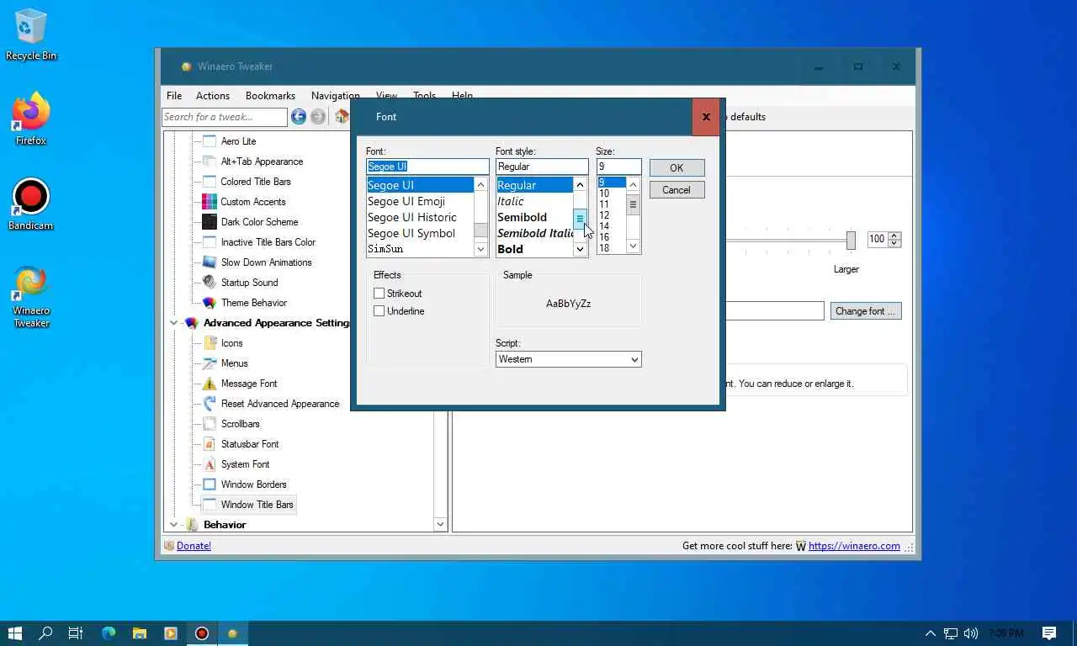Open the winaero.com link
Screen dimensions: 1077x646
854,546
